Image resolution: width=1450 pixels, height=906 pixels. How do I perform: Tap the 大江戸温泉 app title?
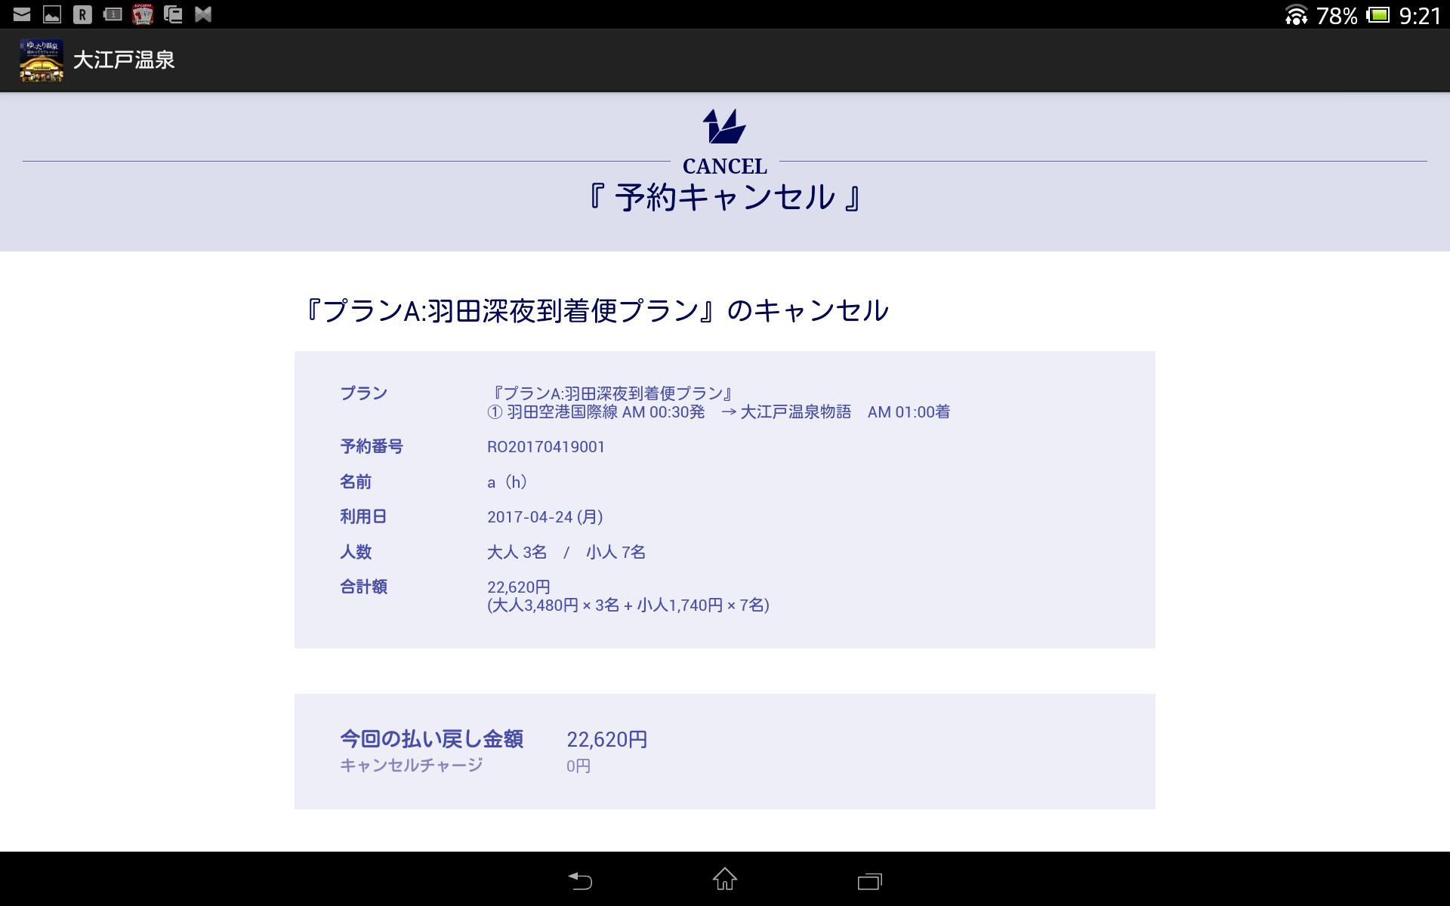(x=124, y=60)
